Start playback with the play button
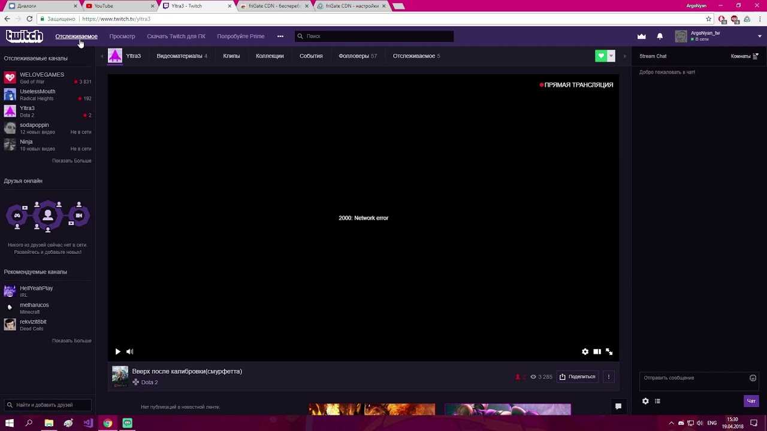 click(117, 352)
